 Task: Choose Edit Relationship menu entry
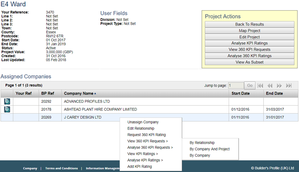point(141,128)
